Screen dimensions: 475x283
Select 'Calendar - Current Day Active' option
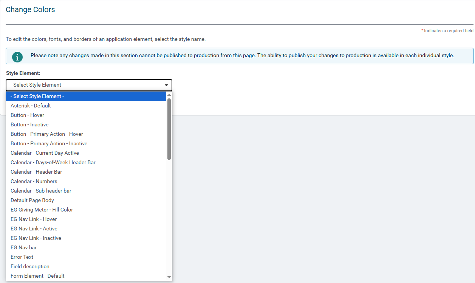(x=86, y=153)
